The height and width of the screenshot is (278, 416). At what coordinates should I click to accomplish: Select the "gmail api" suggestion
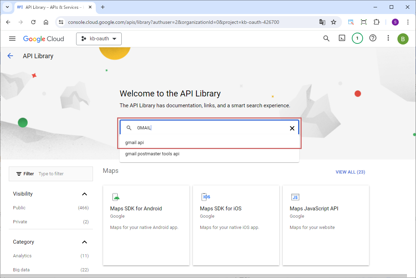(x=135, y=143)
